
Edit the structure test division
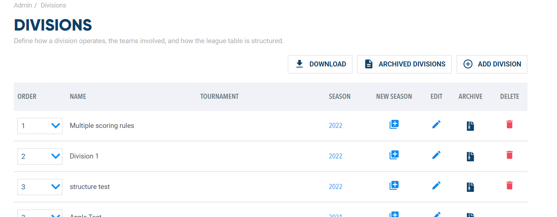pos(436,186)
